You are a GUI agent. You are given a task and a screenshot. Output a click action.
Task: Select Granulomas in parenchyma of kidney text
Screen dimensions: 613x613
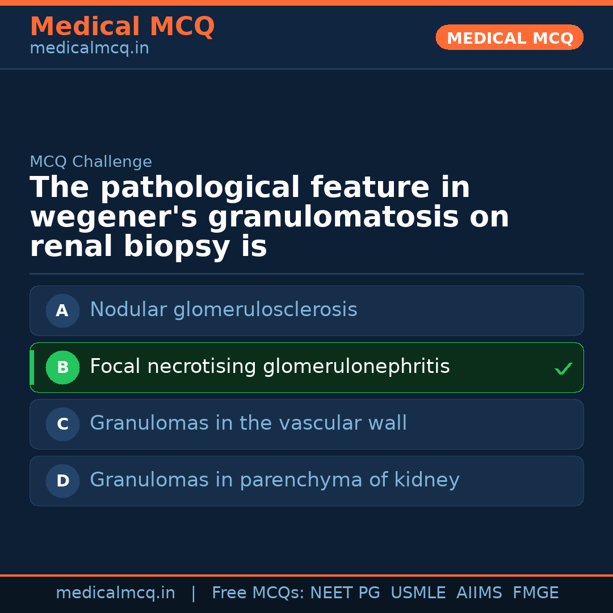click(x=274, y=480)
